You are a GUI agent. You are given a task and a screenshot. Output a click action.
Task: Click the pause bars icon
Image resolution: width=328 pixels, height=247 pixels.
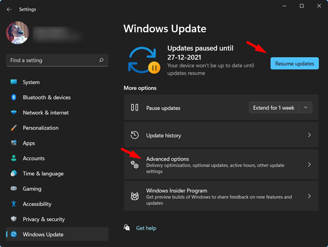(135, 108)
